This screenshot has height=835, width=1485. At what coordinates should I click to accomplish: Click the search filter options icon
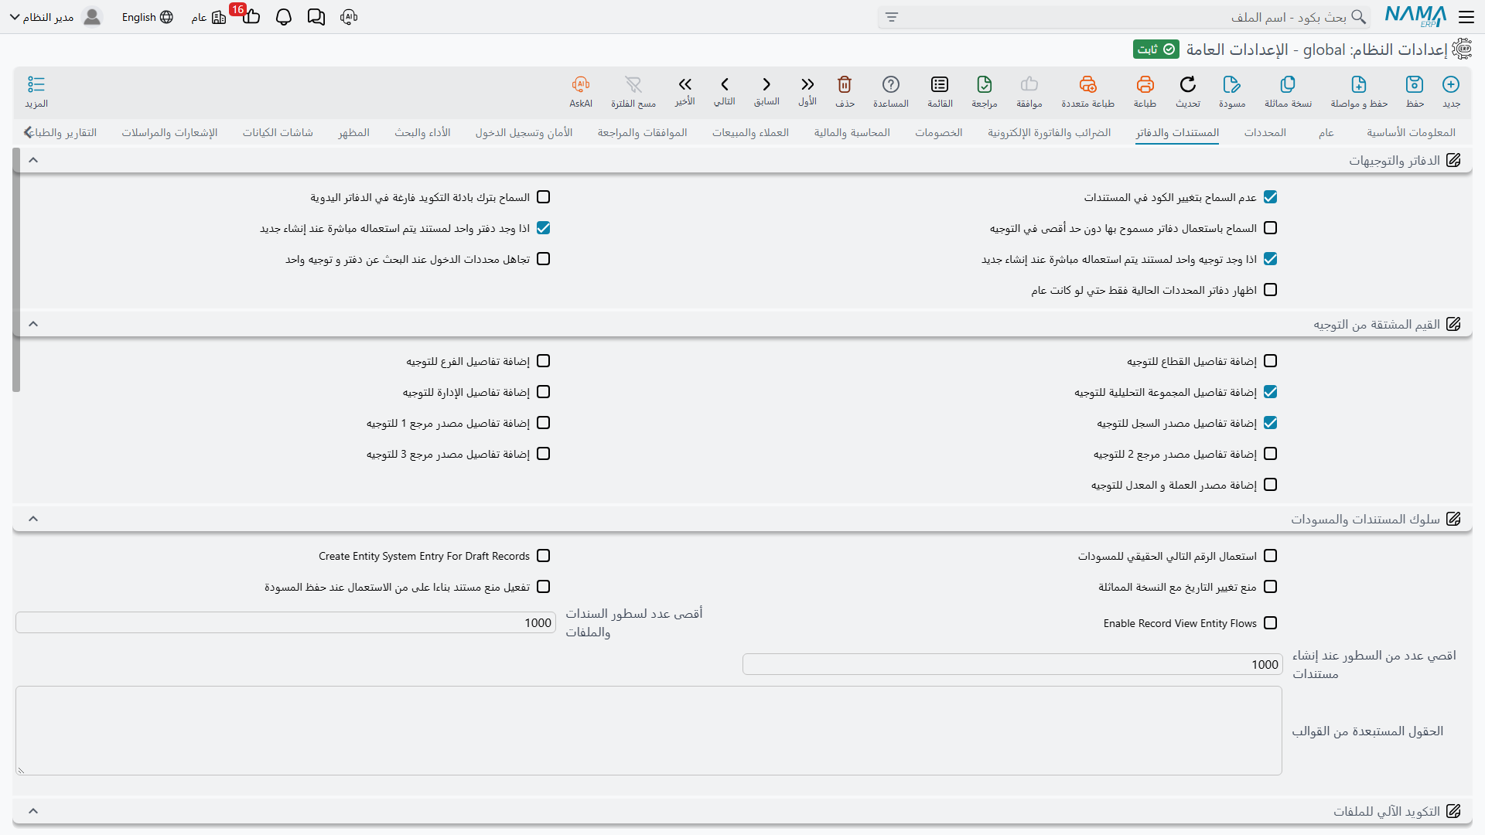(x=892, y=17)
